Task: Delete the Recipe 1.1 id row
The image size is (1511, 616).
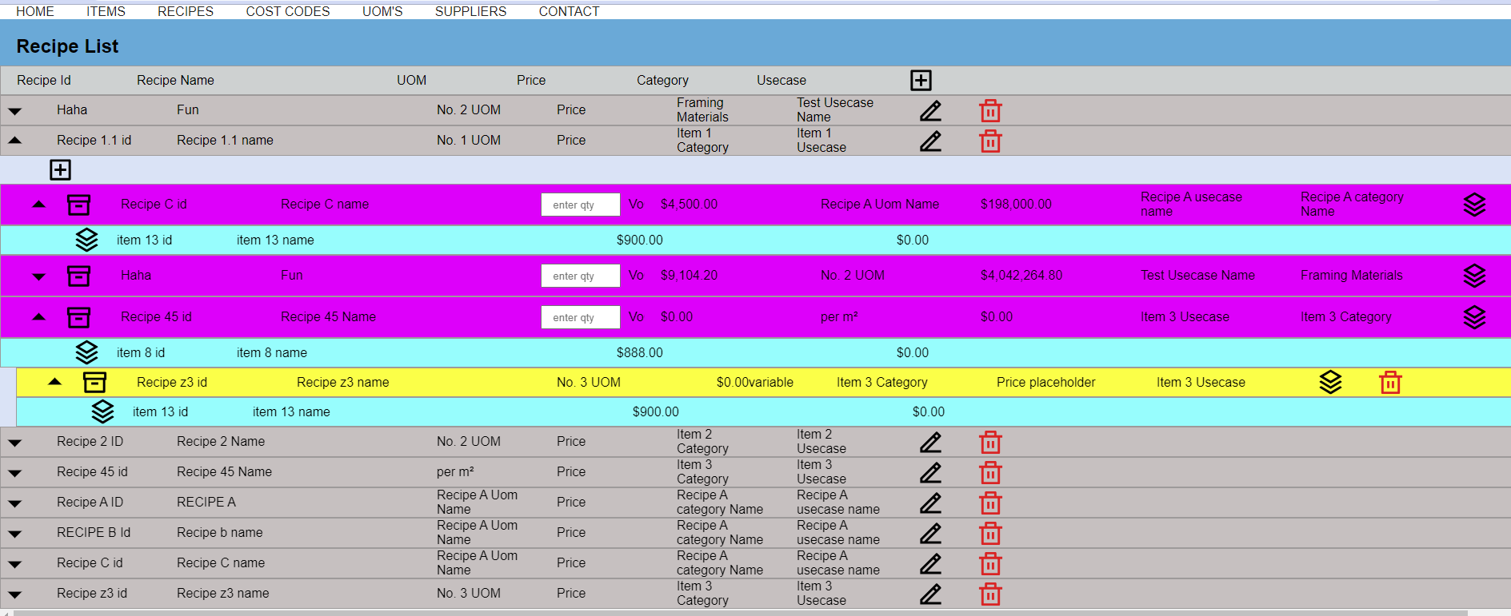Action: click(990, 141)
